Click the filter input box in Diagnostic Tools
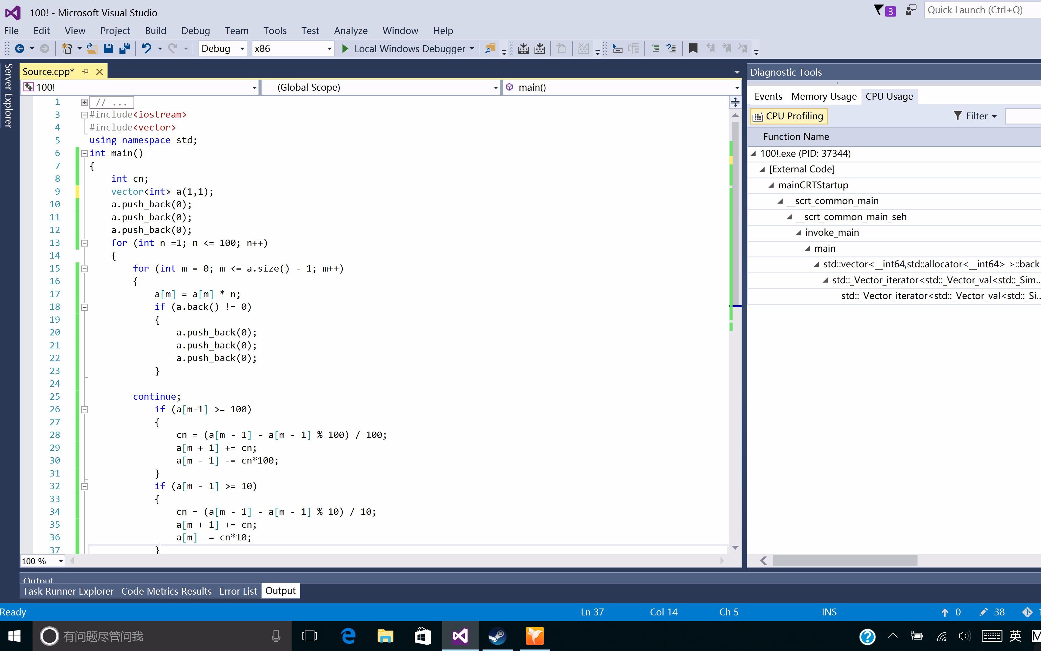This screenshot has height=651, width=1041. pos(1023,116)
